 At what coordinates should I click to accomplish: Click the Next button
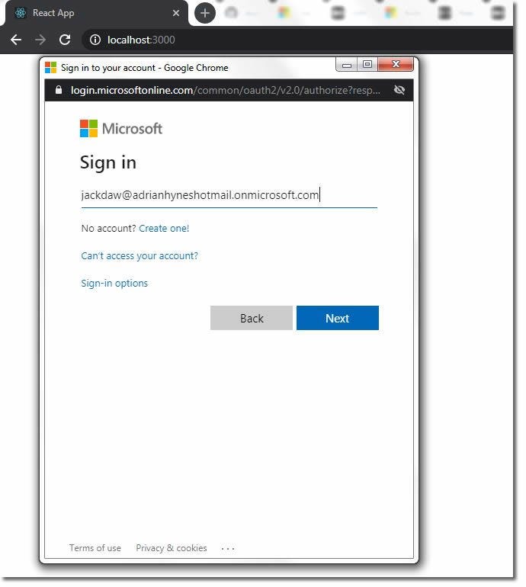pos(337,318)
